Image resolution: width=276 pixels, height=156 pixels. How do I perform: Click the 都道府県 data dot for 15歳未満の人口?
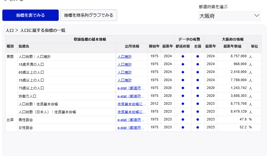[183, 64]
